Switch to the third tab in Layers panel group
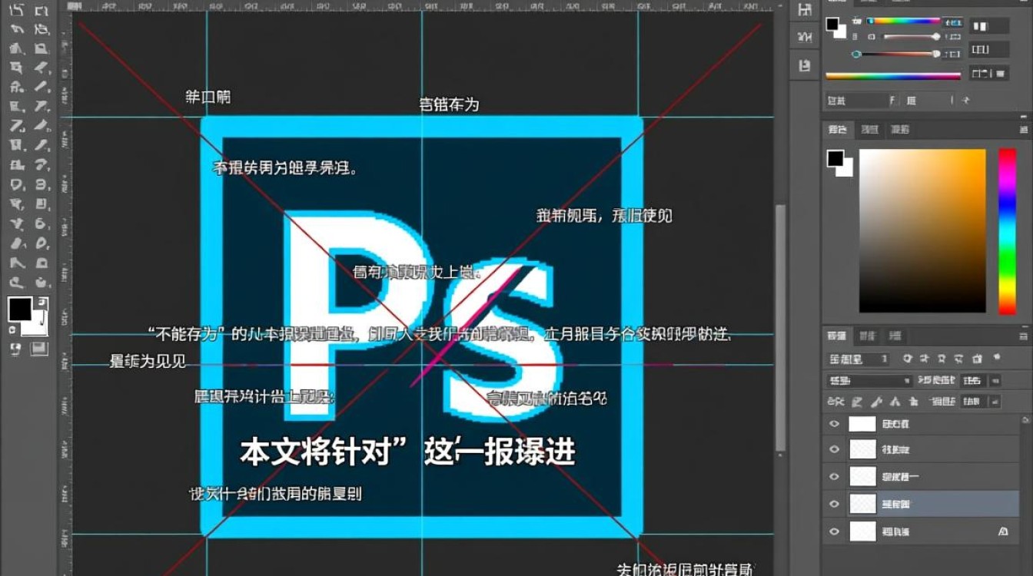The image size is (1033, 576). (x=895, y=336)
